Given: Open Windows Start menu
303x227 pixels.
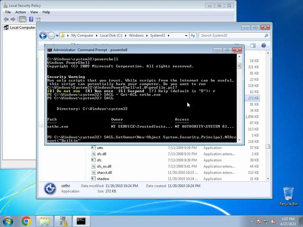Looking at the screenshot, I should pyautogui.click(x=8, y=221).
